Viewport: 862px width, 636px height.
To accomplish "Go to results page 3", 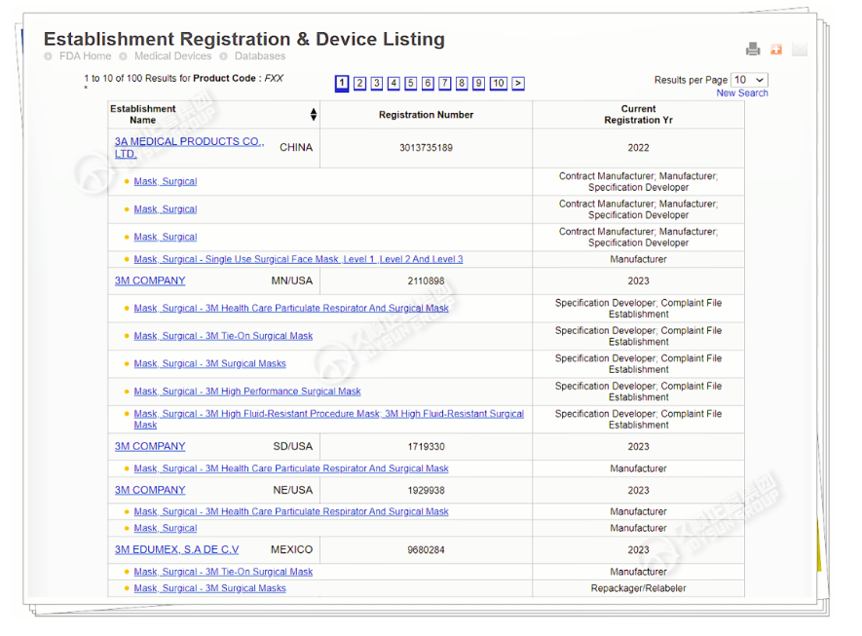I will [377, 83].
